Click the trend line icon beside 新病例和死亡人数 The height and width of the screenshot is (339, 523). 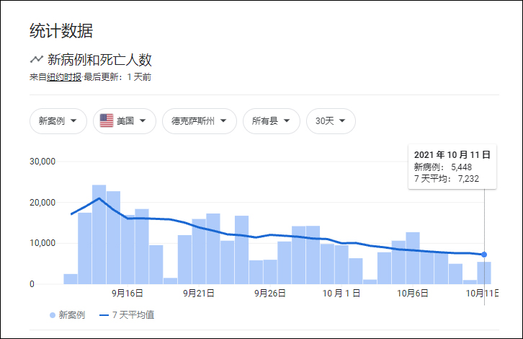click(36, 59)
